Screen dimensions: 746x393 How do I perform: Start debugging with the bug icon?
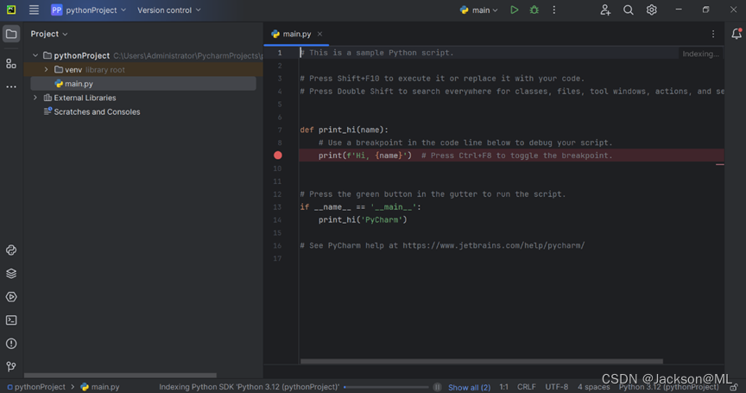(534, 10)
